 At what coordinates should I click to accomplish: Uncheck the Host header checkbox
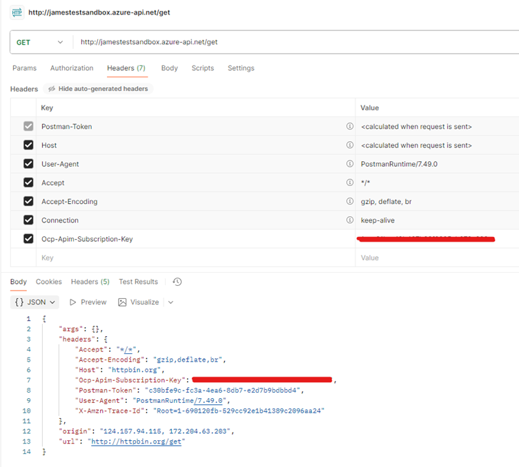pos(28,145)
